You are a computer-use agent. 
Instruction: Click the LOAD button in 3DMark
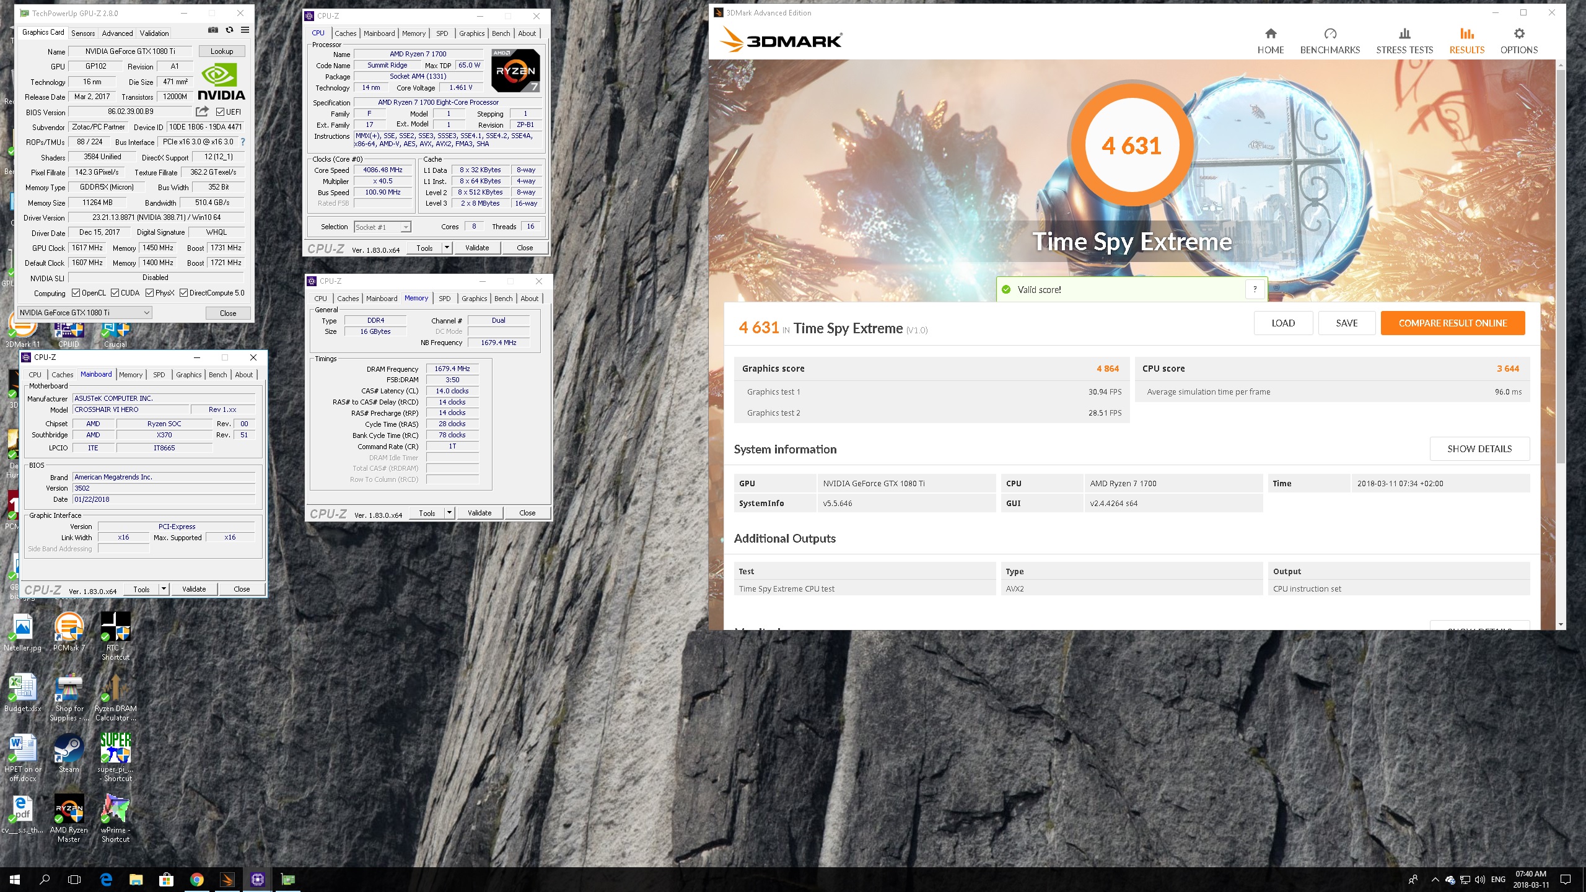tap(1283, 323)
